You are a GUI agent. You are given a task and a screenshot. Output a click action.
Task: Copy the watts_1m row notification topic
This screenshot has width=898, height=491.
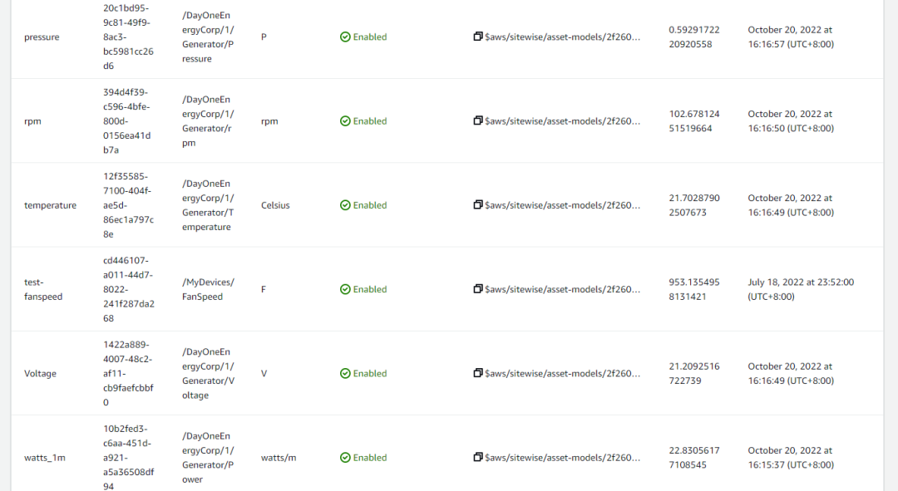pos(478,458)
